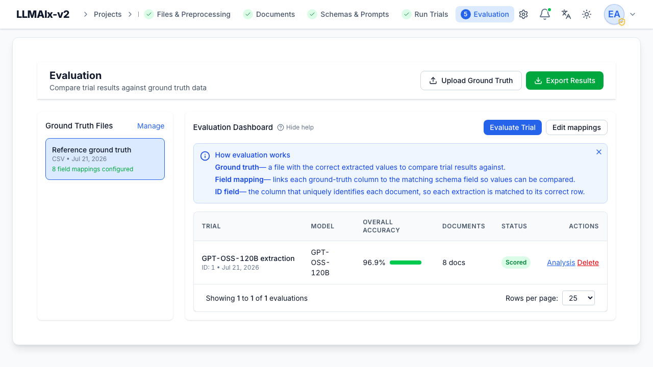The image size is (653, 367).
Task: Go to Projects breadcrumb
Action: click(108, 14)
